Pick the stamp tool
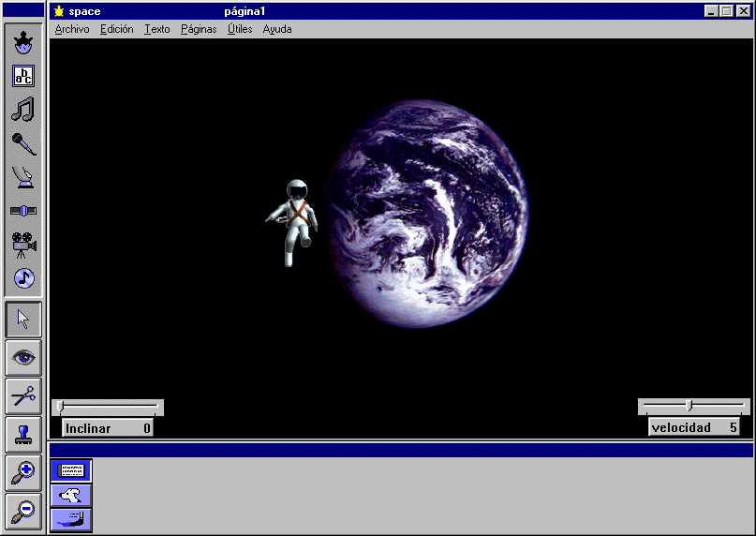The width and height of the screenshot is (756, 536). [x=23, y=435]
